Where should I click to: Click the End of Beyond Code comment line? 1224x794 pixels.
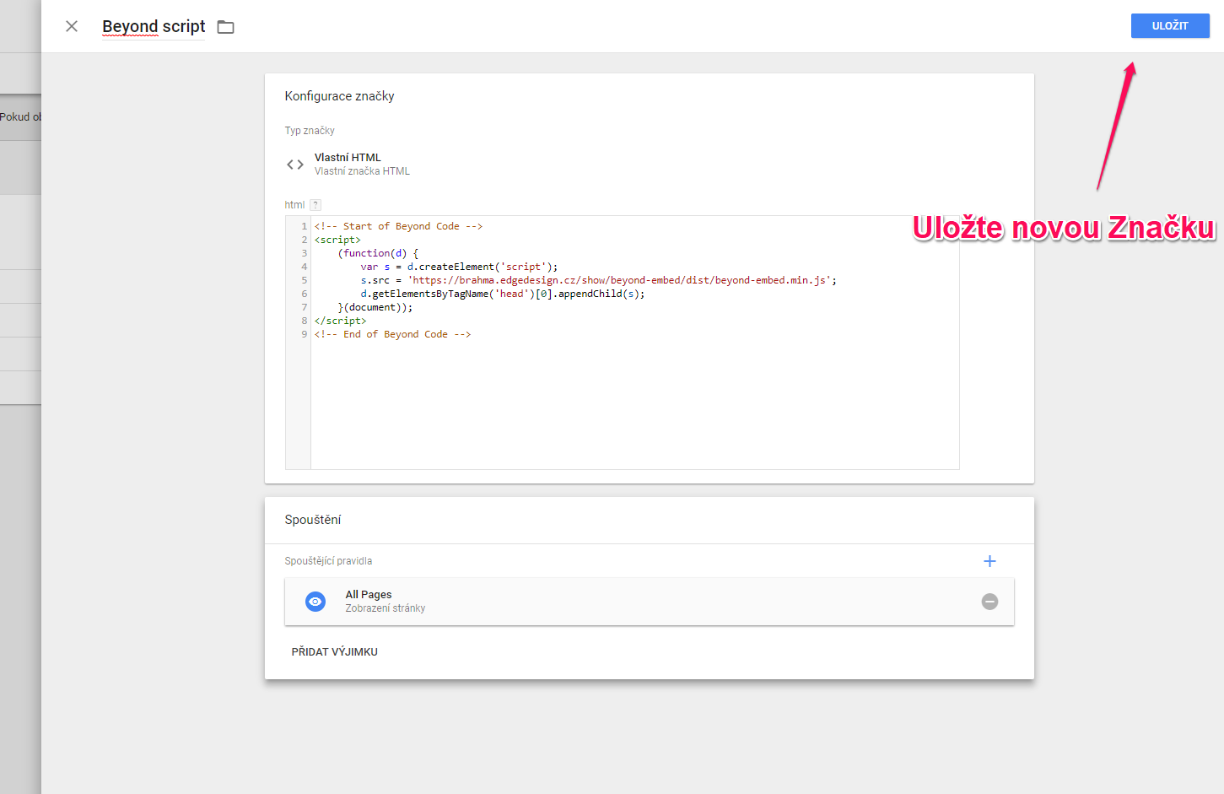(392, 334)
